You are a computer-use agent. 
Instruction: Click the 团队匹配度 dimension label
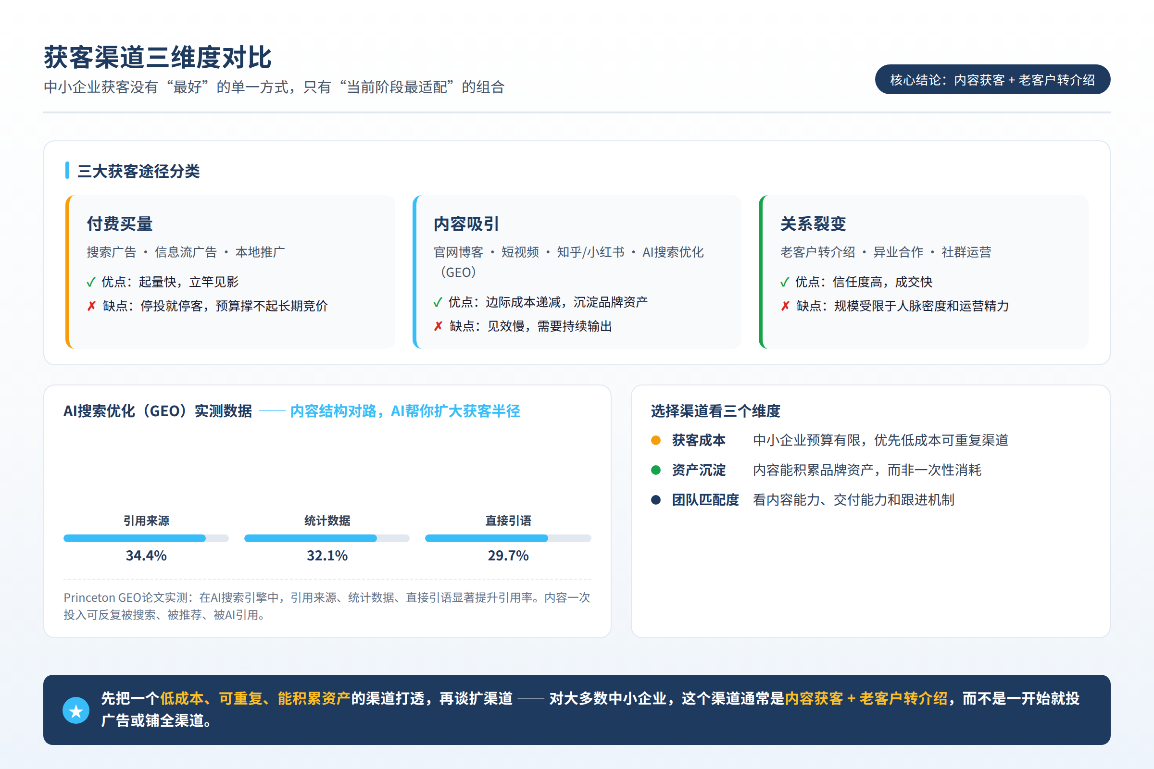(x=705, y=500)
